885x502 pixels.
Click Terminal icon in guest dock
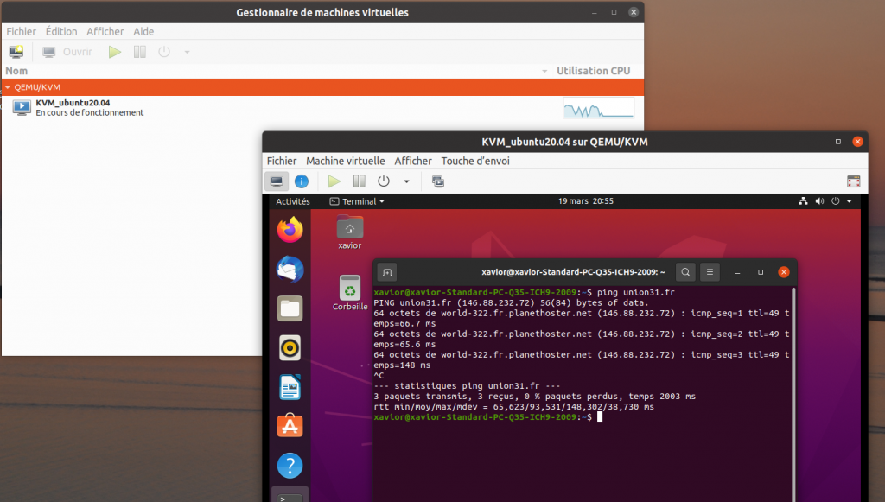(290, 495)
